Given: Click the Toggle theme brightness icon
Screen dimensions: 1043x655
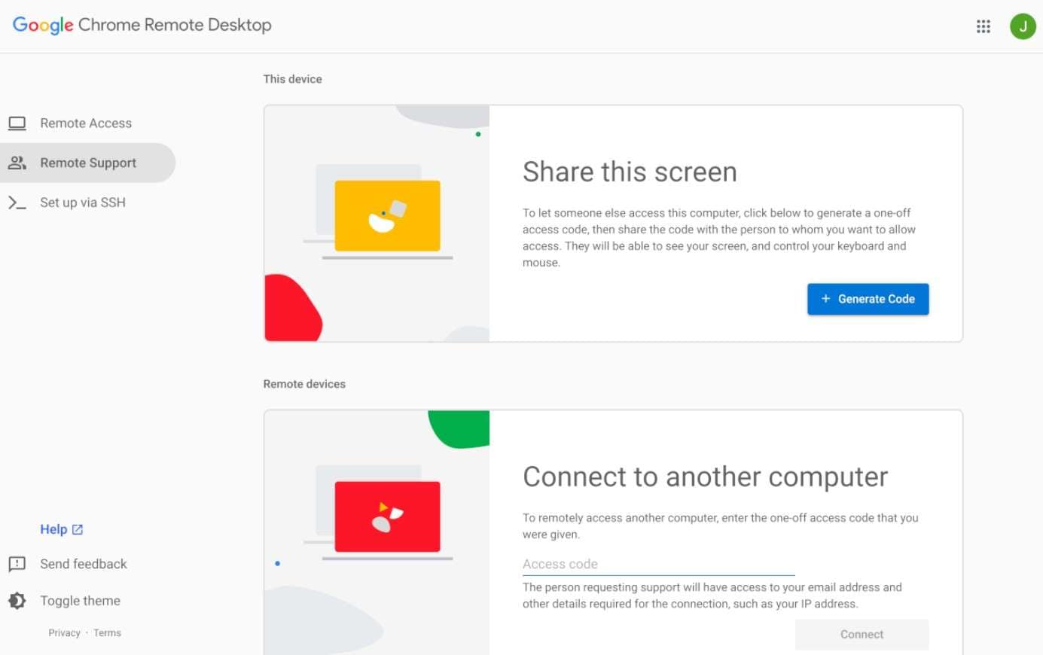Looking at the screenshot, I should point(17,601).
